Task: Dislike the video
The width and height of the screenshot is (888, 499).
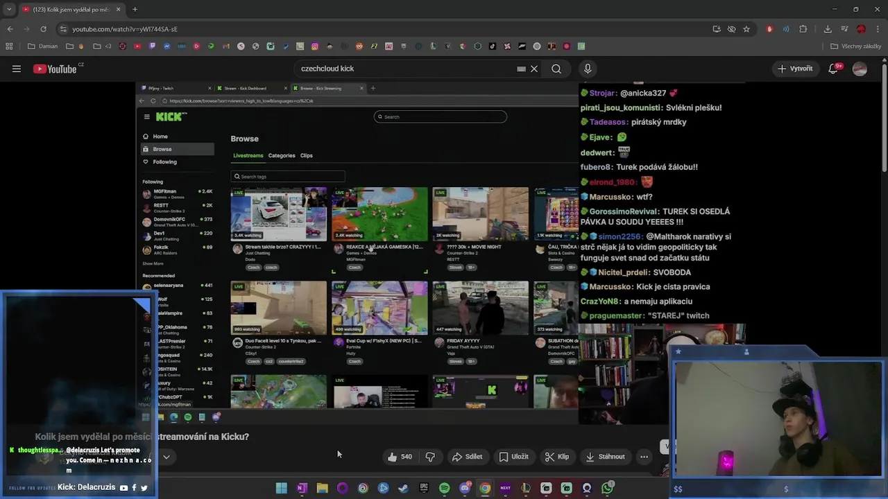Action: coord(430,457)
